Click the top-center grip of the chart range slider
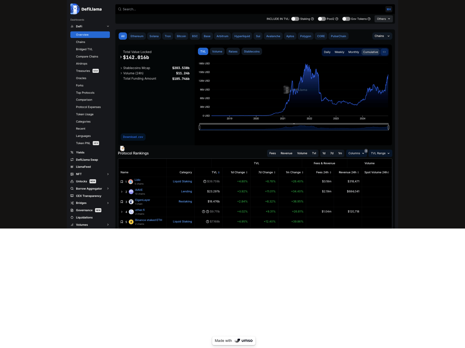This screenshot has height=348, width=465. click(294, 124)
